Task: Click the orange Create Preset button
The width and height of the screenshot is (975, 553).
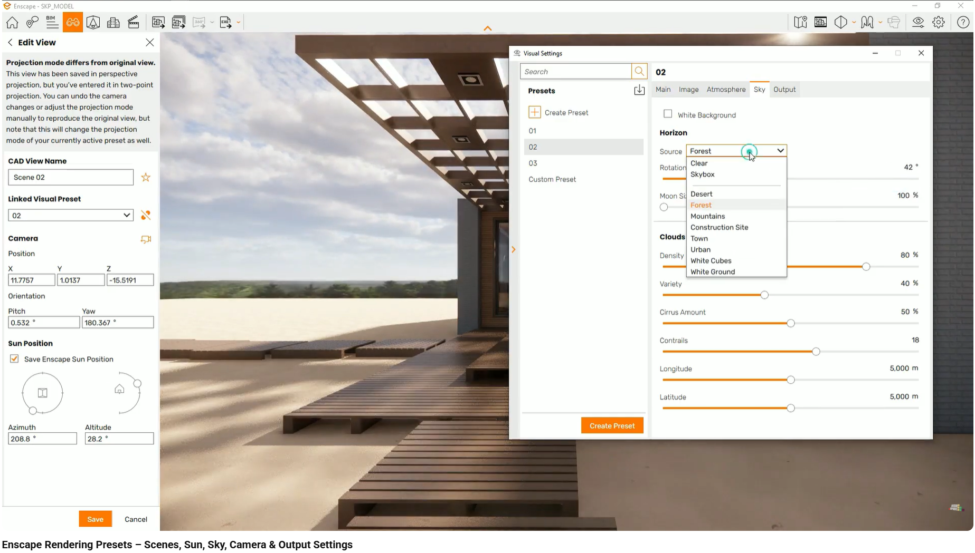Action: [612, 426]
